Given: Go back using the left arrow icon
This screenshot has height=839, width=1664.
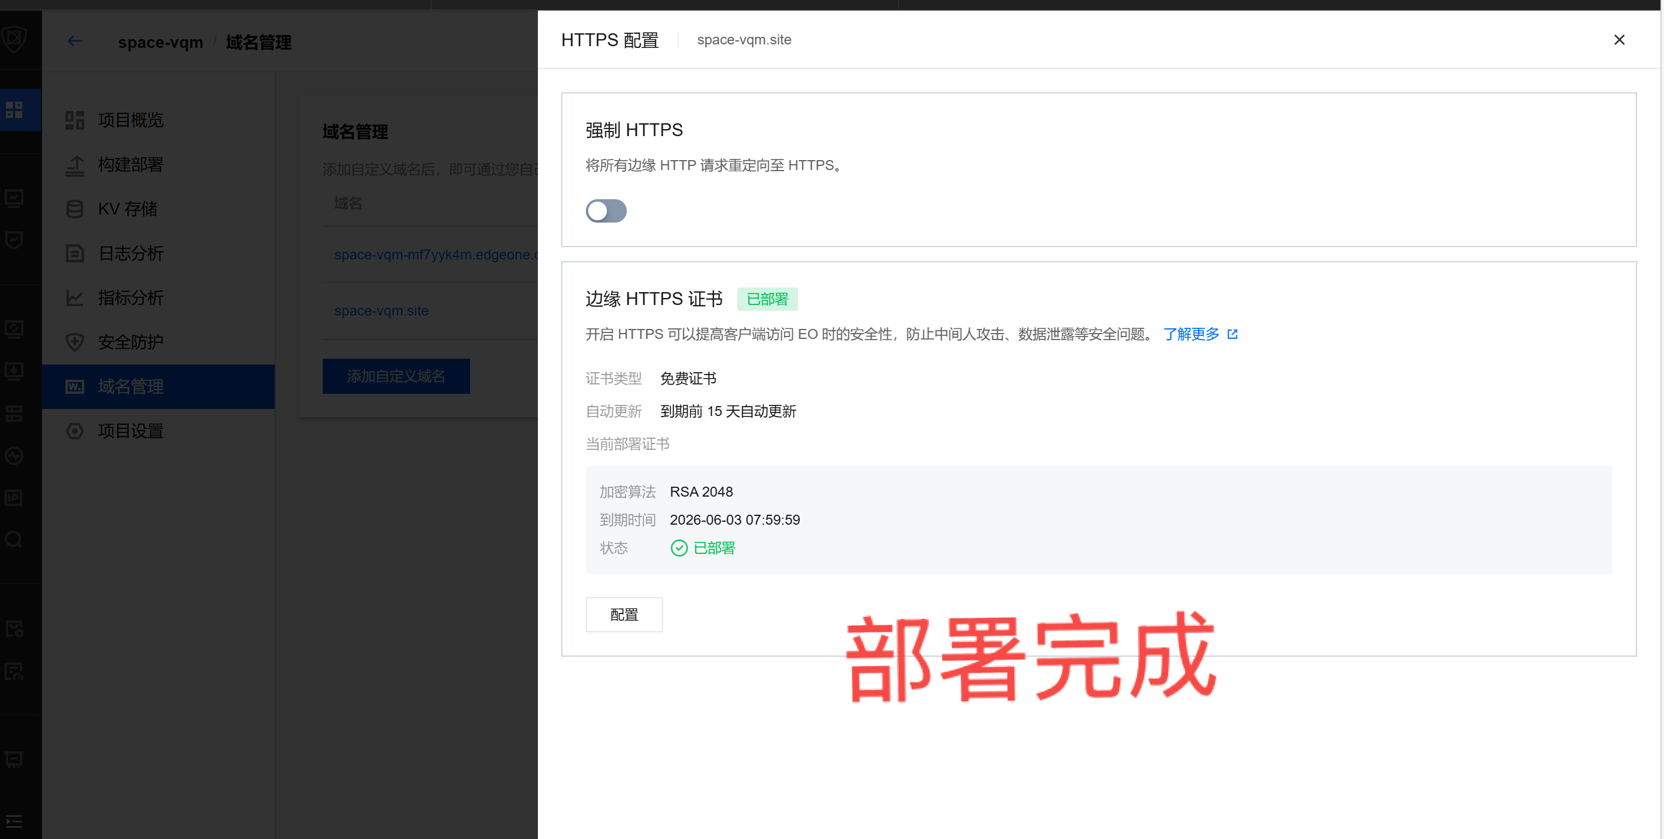Looking at the screenshot, I should coord(75,42).
